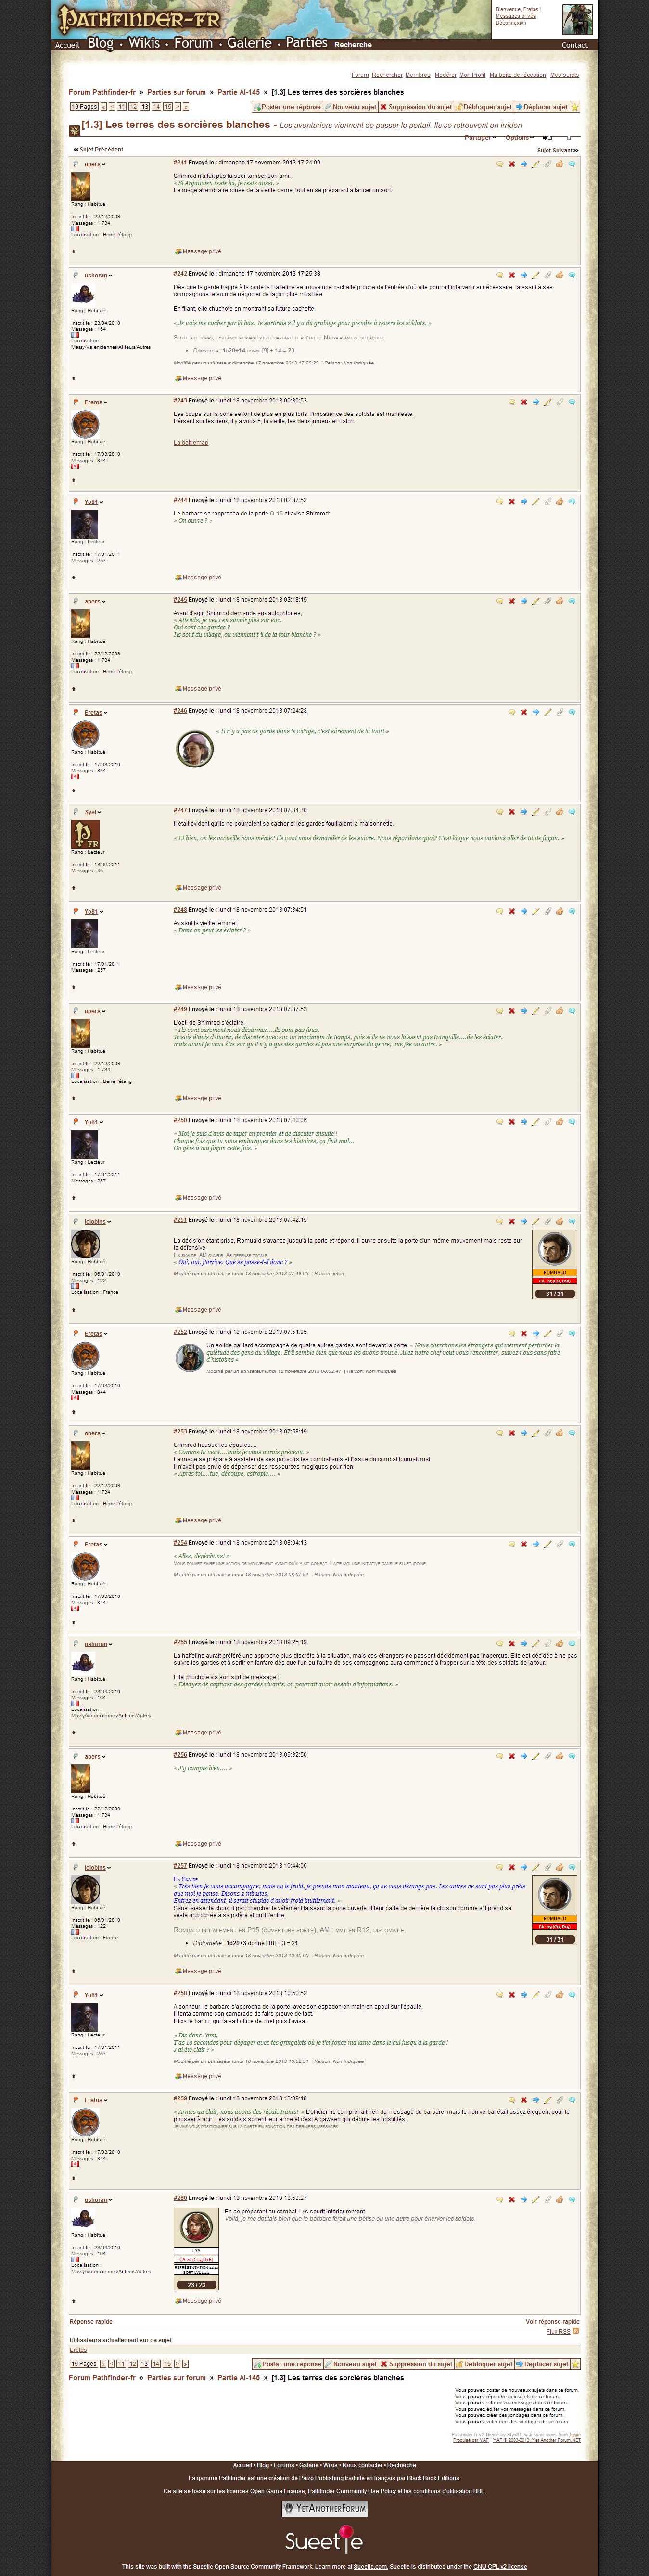Click the paperclip icon on post #249
The width and height of the screenshot is (649, 2576).
click(547, 1011)
